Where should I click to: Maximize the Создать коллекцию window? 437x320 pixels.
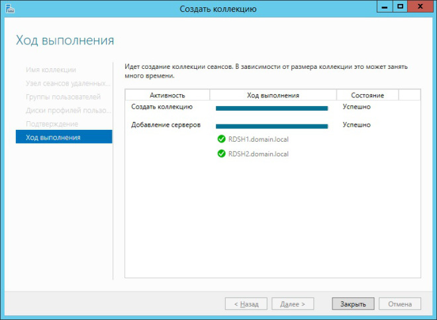400,7
